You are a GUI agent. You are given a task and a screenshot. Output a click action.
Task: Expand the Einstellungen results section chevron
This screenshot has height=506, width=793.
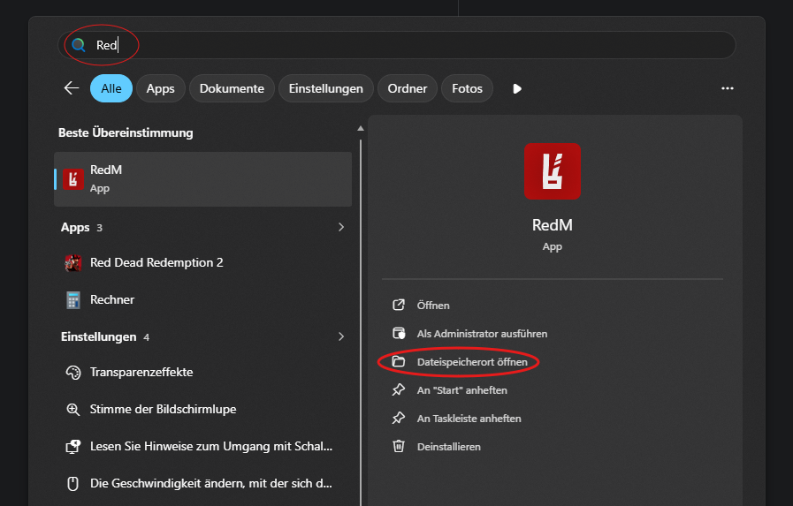341,336
